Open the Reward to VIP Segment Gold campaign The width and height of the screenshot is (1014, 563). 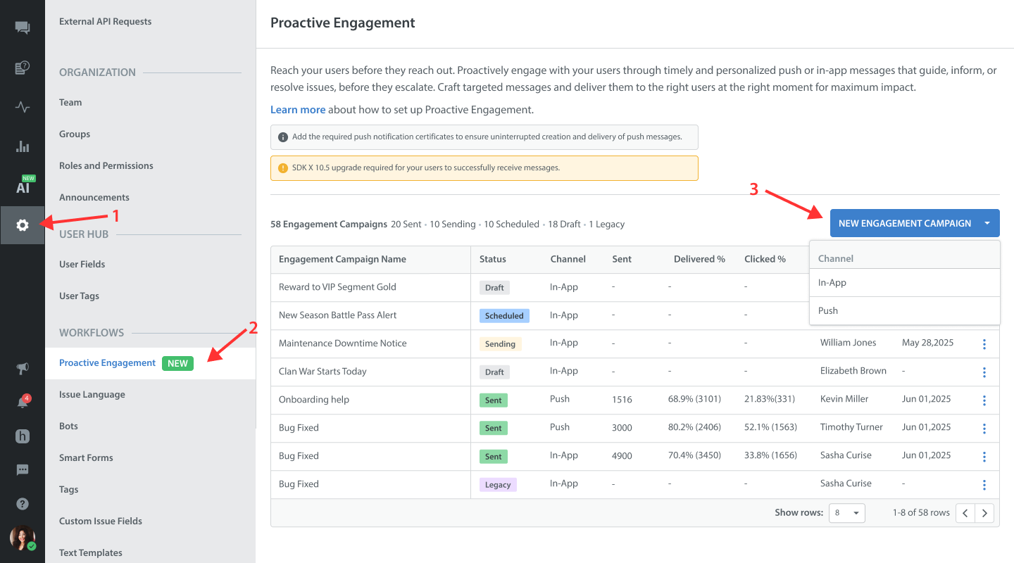click(337, 287)
